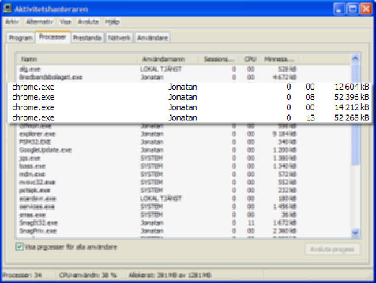
Task: Open the Visa menu
Action: [x=65, y=21]
